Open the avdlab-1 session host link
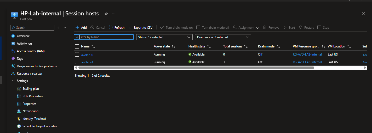Screen dimensions: 372x133 (x=87, y=62)
